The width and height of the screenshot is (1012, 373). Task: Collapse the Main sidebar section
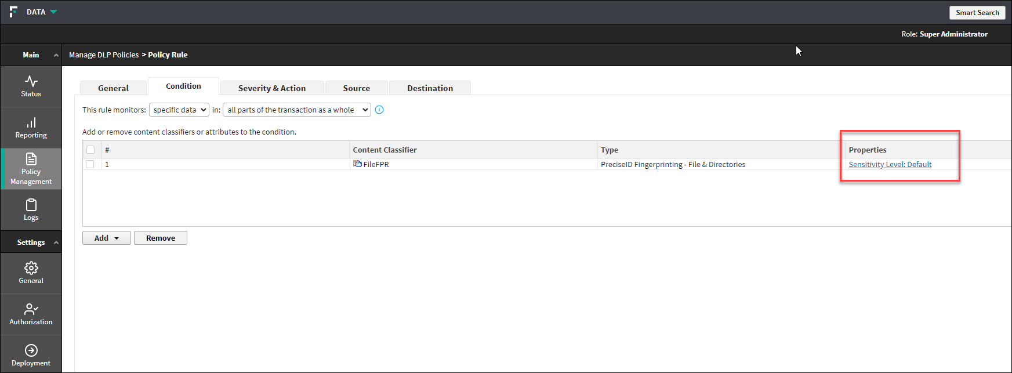tap(56, 55)
